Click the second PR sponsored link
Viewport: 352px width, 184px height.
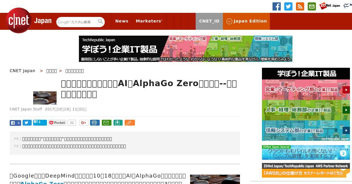(74, 146)
